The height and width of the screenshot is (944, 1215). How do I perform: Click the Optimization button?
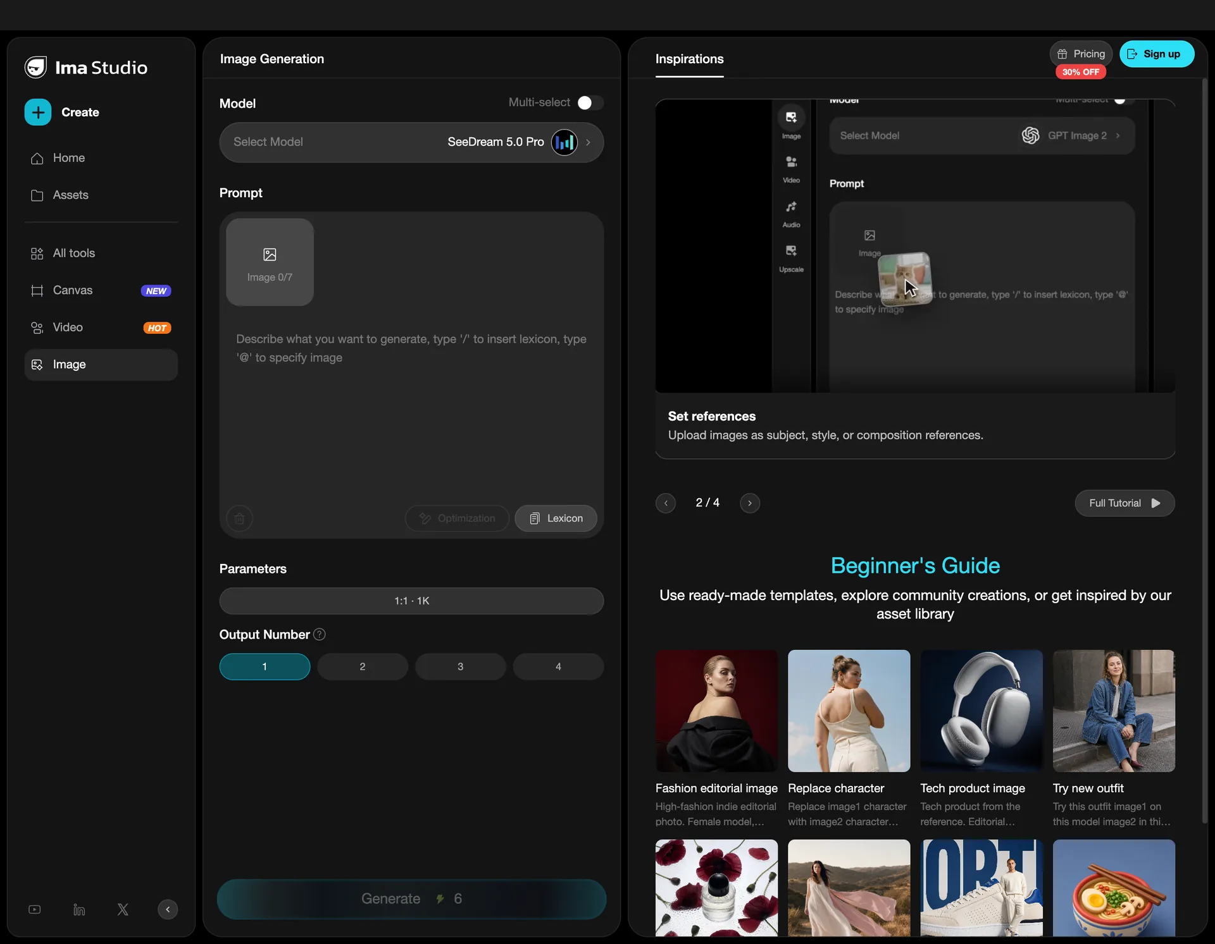[x=457, y=518]
